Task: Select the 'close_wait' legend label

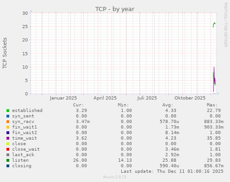Action: click(x=26, y=149)
